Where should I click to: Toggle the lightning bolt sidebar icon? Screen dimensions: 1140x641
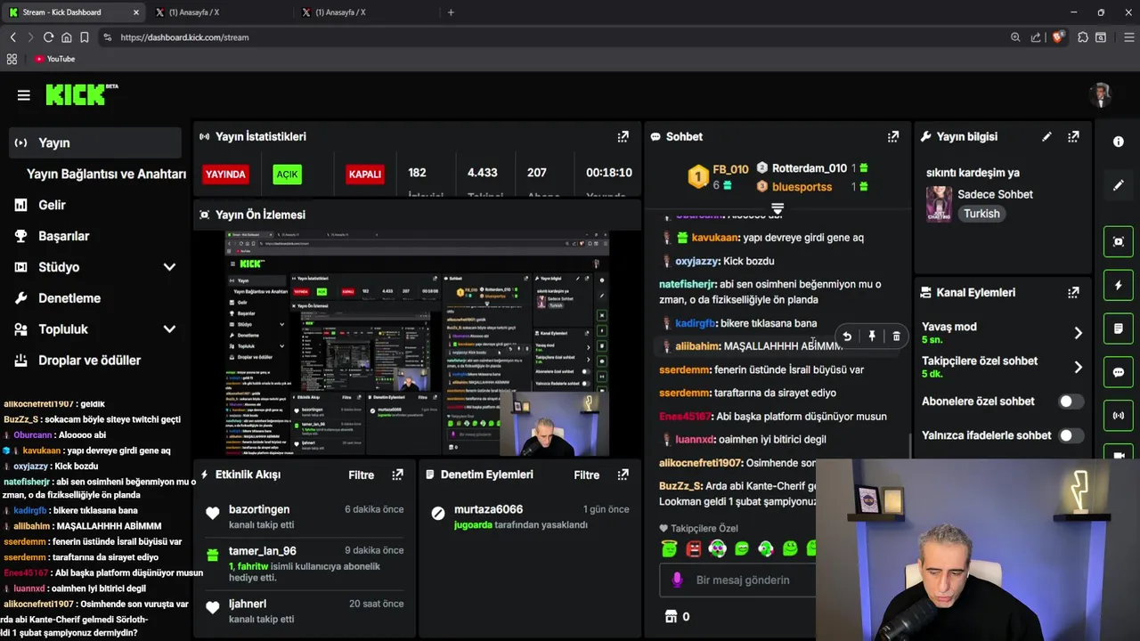1119,285
